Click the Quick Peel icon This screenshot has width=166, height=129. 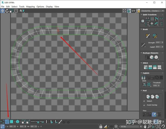(148, 97)
